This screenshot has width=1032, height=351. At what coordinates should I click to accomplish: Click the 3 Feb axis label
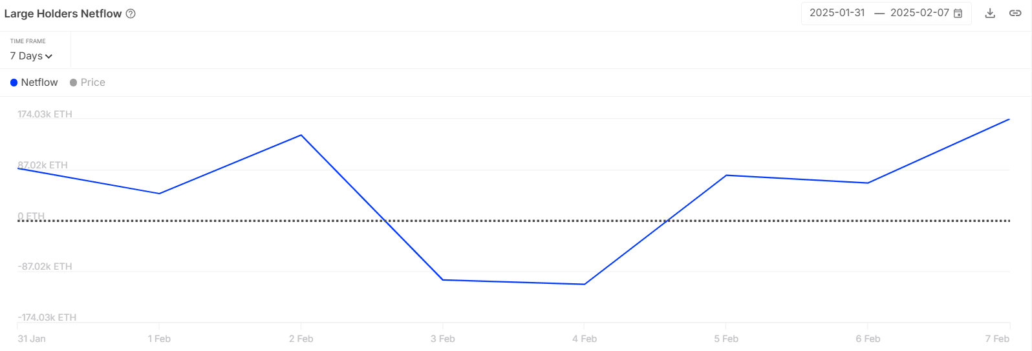pyautogui.click(x=443, y=339)
